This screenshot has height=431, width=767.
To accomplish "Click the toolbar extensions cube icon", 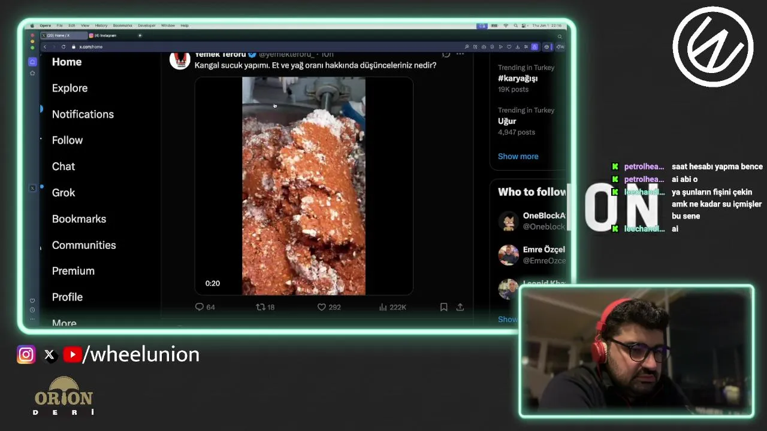I will 546,47.
